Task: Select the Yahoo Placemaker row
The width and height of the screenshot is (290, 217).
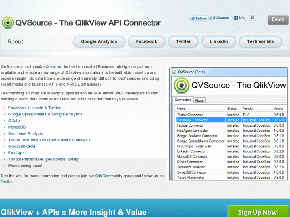Action: tap(231, 177)
